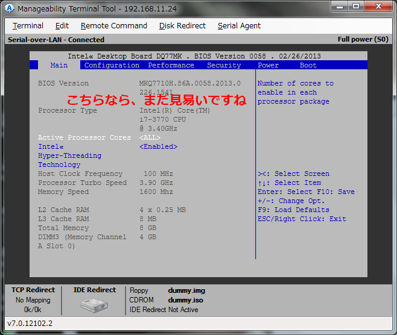Open the Terminal menu
Screen dimensions: 397x335
pos(28,26)
